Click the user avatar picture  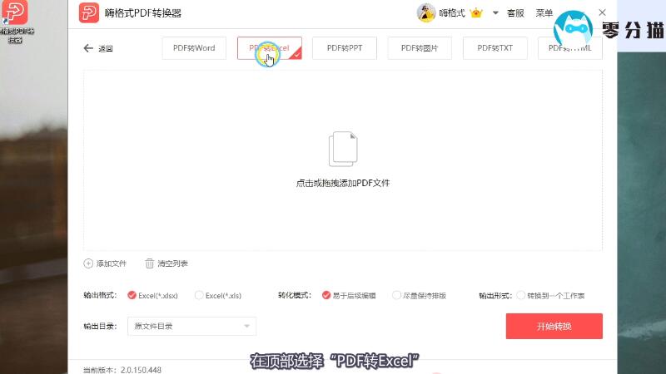pos(425,13)
